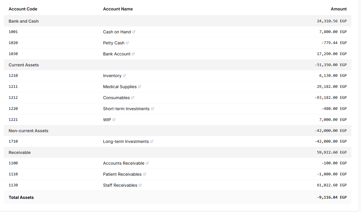The height and width of the screenshot is (212, 361).
Task: Select the Consumables account name
Action: tap(116, 98)
